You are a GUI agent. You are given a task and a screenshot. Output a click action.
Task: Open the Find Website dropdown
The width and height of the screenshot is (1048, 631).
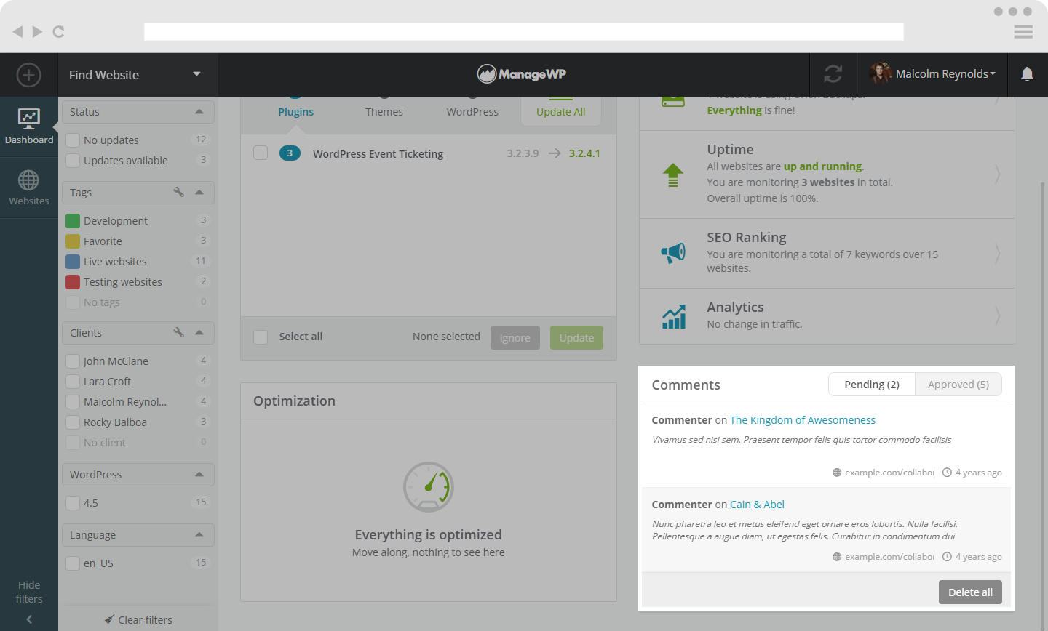(138, 74)
